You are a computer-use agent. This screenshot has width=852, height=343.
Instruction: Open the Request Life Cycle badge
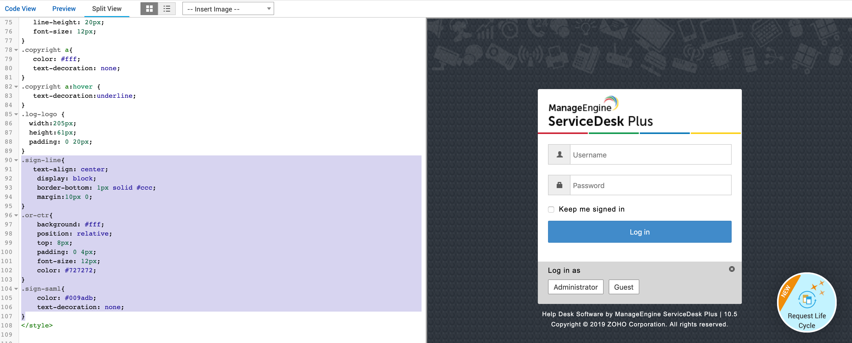[806, 302]
